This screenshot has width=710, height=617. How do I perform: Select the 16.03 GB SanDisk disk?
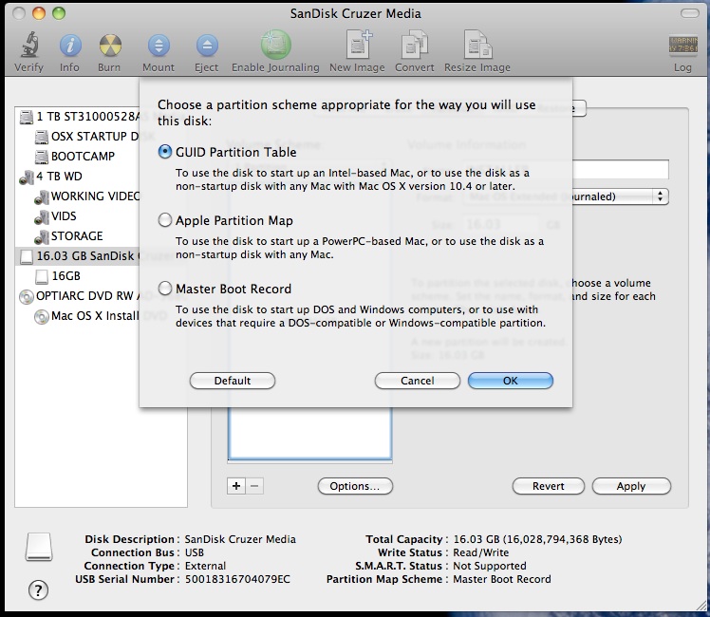78,255
